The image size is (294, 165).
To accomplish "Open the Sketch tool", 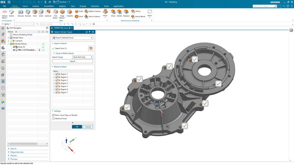I will (x=11, y=13).
